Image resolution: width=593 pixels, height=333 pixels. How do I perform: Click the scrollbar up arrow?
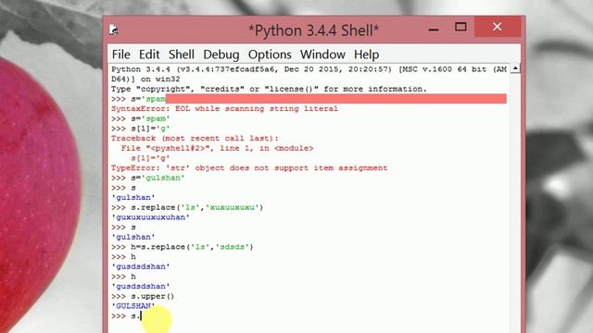click(515, 68)
